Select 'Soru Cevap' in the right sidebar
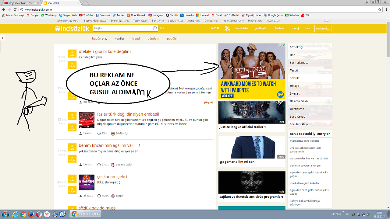This screenshot has height=219, width=390. pos(298,116)
